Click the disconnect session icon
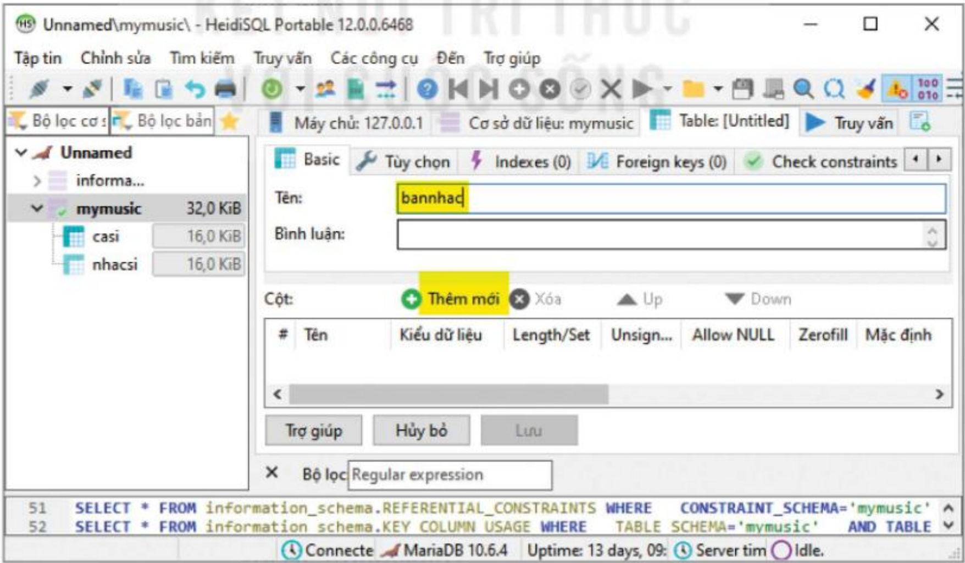Image resolution: width=965 pixels, height=563 pixels. pyautogui.click(x=92, y=88)
